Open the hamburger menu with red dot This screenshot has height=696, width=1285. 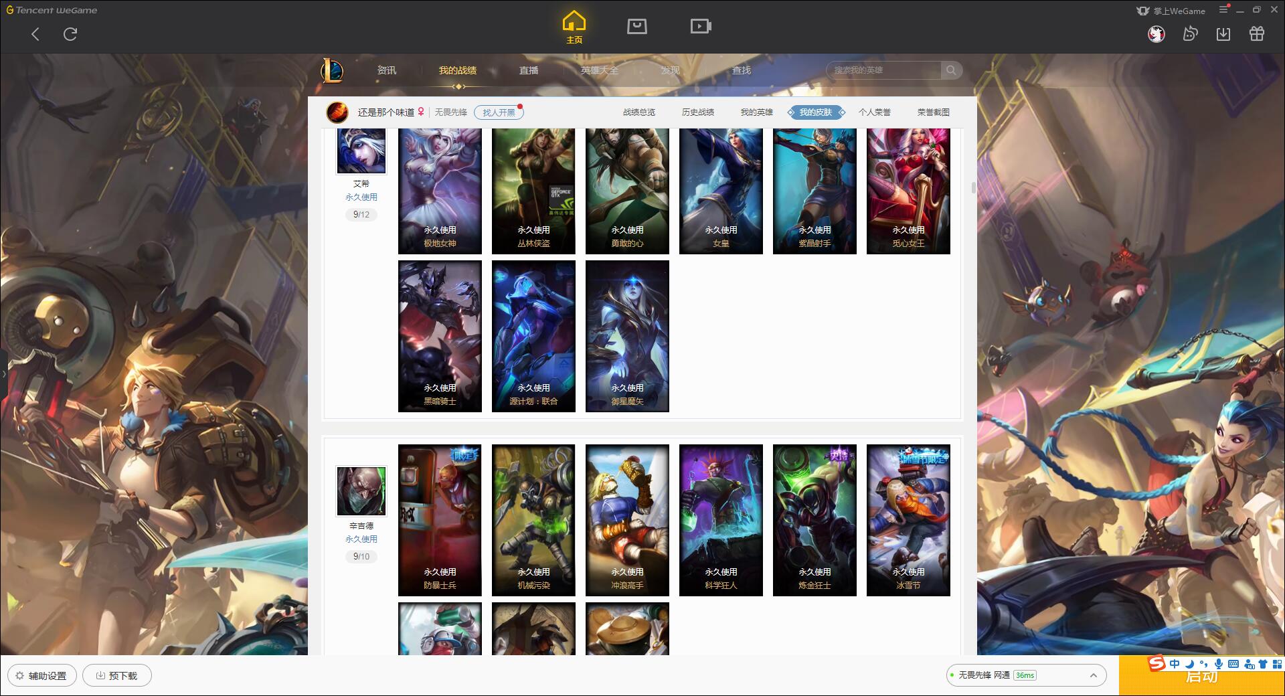(x=1224, y=9)
